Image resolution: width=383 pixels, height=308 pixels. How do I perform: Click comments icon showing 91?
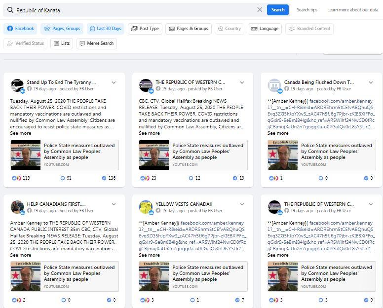(63, 178)
